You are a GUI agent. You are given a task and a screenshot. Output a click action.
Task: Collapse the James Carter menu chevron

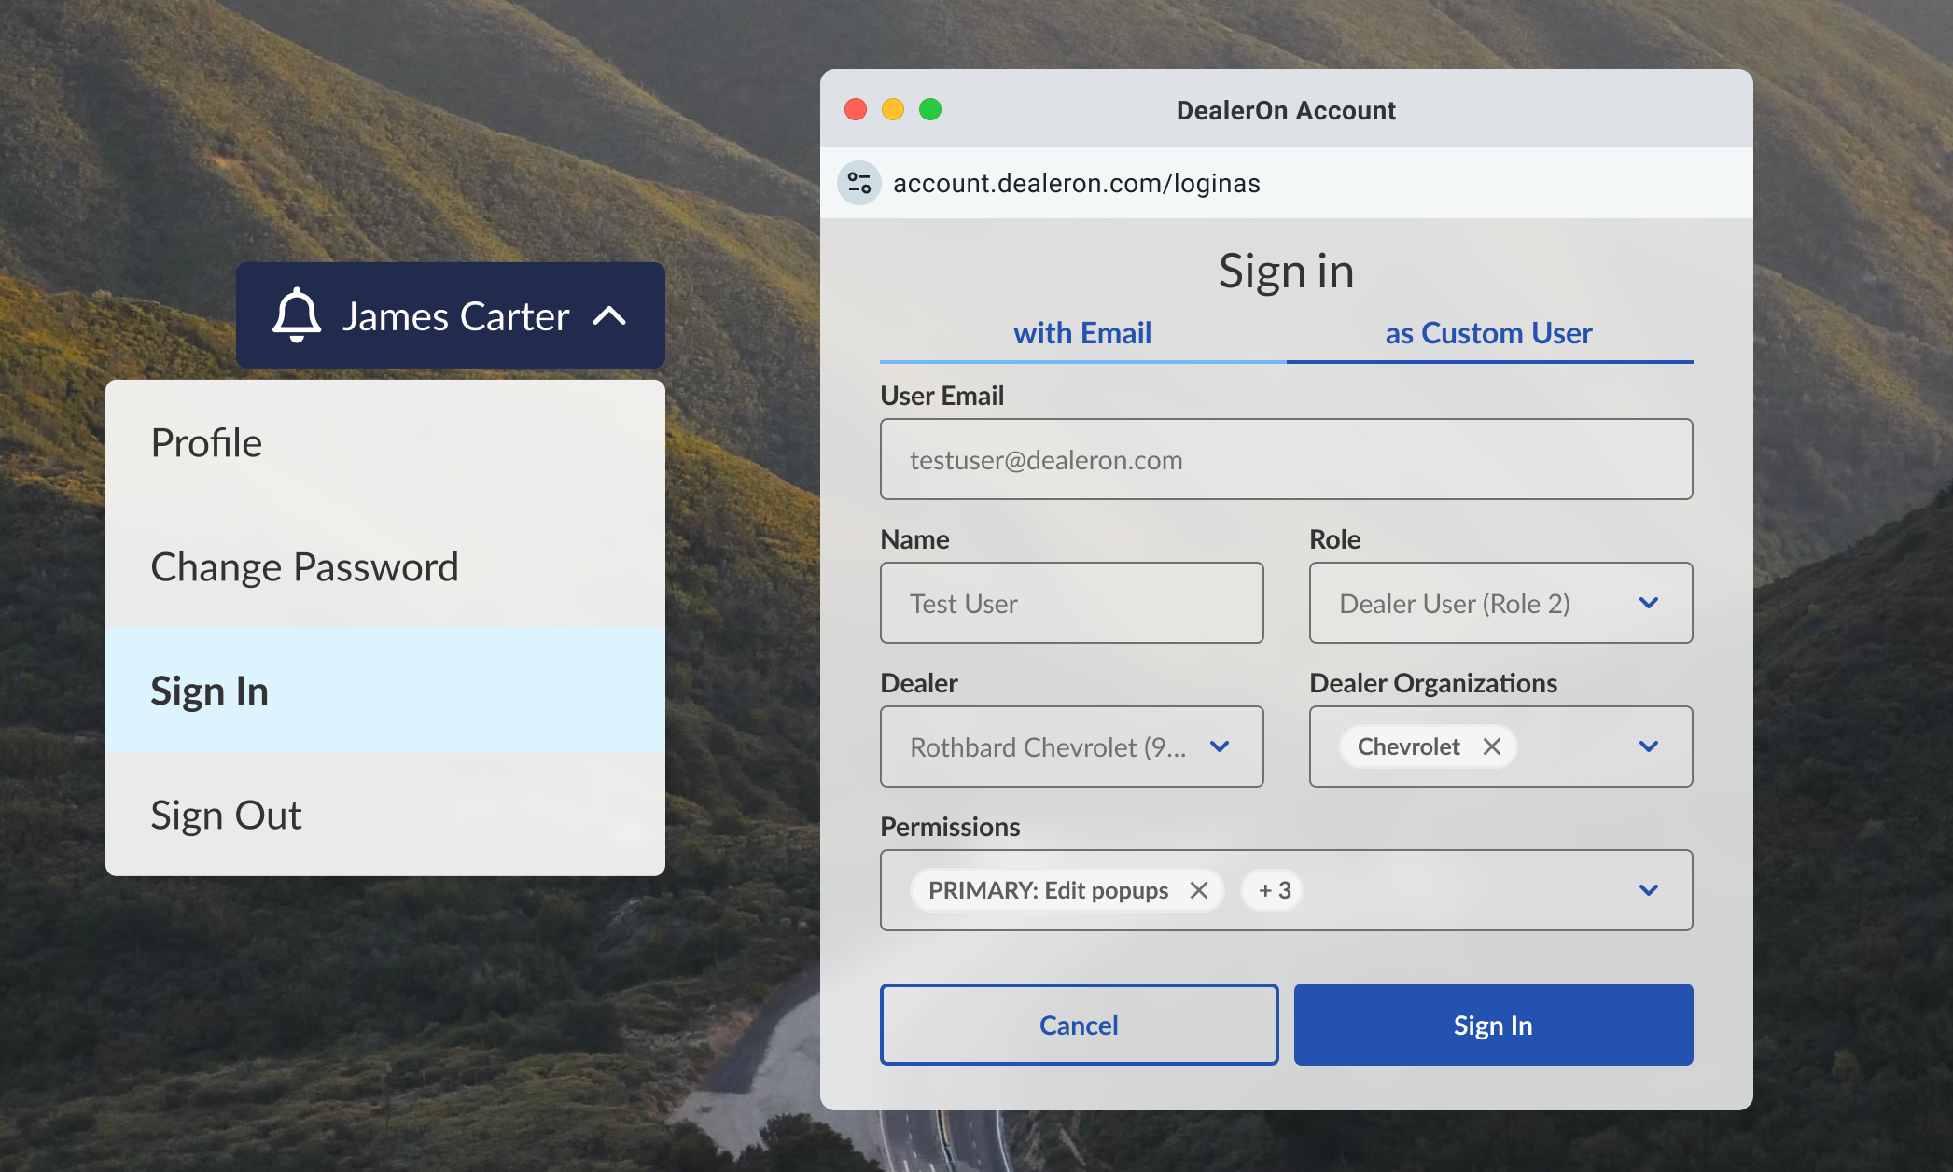tap(609, 316)
